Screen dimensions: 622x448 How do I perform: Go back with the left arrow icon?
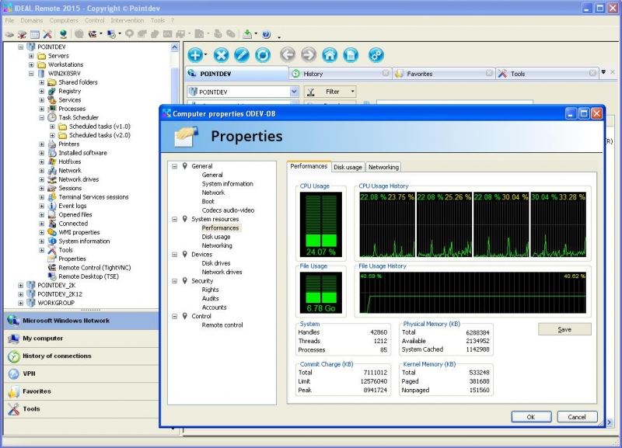click(x=288, y=55)
